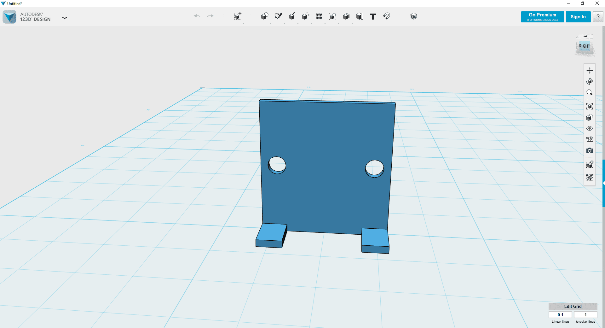
Task: Click the RIGHT face of view cube
Action: coord(585,46)
